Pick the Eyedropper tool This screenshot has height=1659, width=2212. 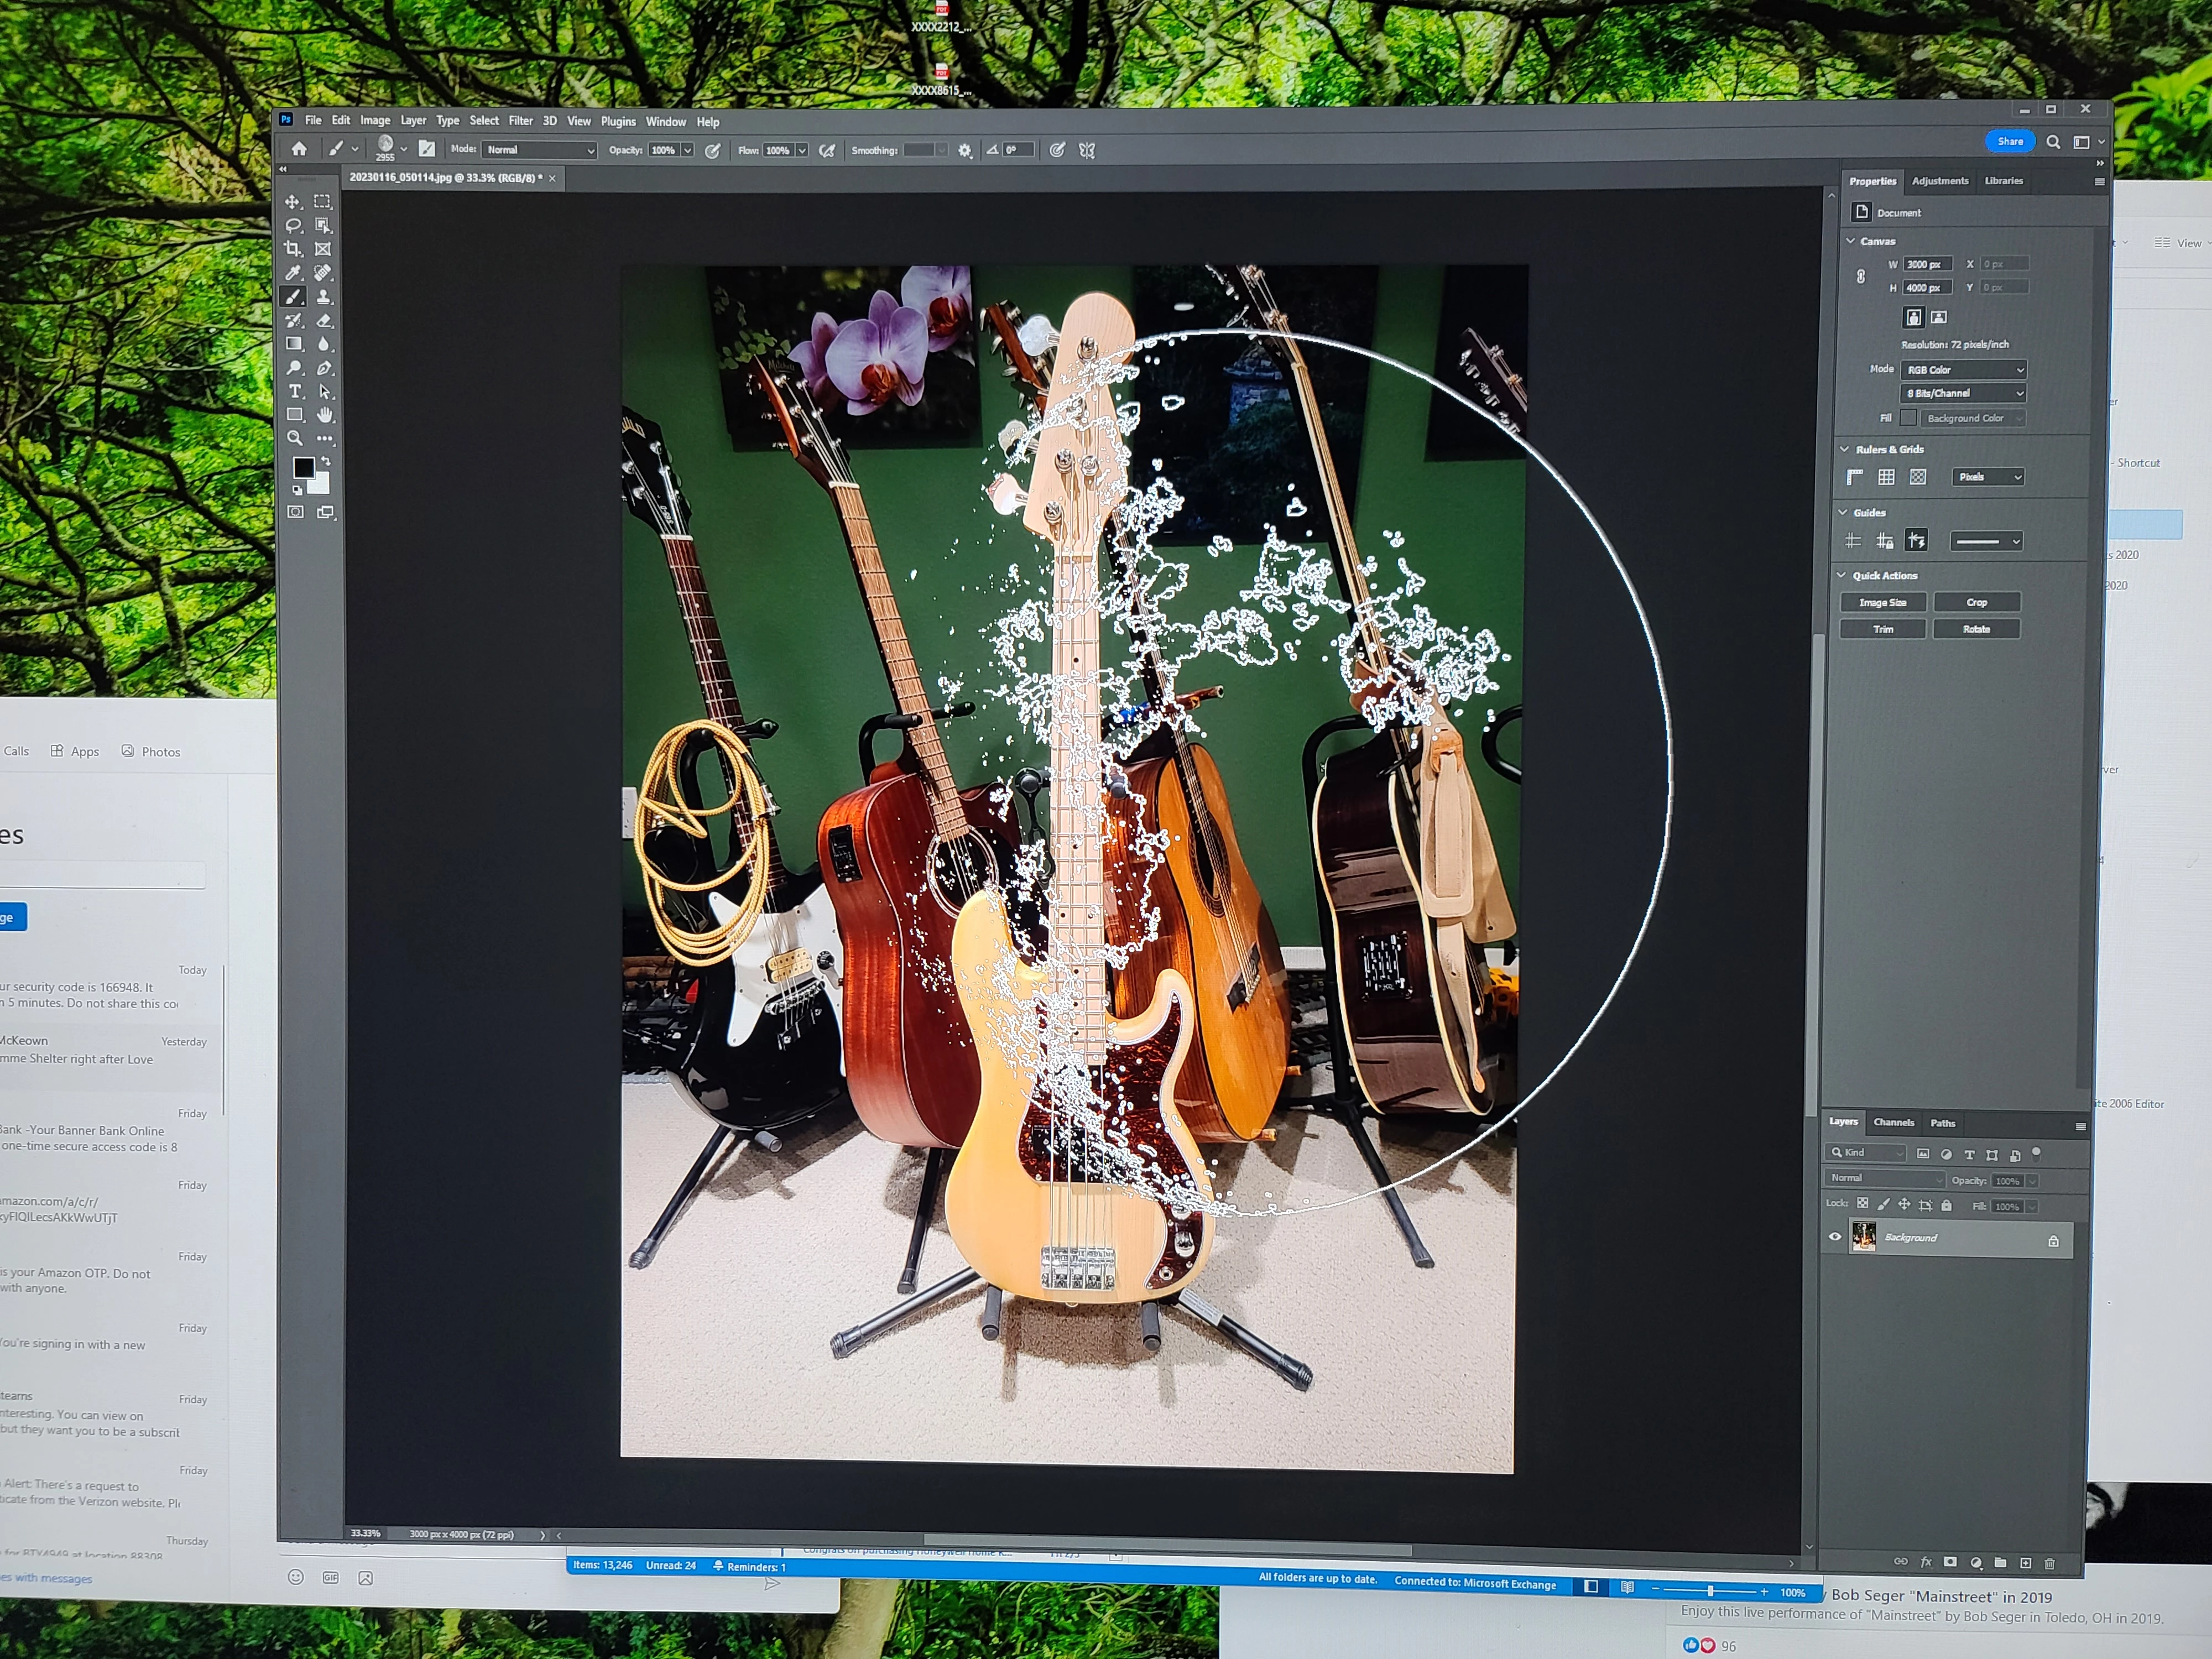click(x=293, y=273)
